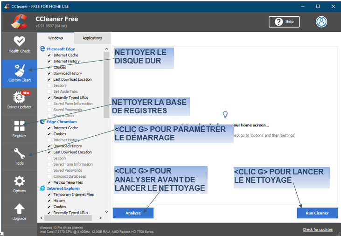Toggle Microsoft Edge Download History checkbox

tap(49, 74)
